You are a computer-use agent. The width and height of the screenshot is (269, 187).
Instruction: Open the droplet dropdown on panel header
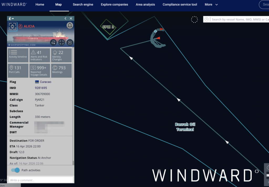11,19
